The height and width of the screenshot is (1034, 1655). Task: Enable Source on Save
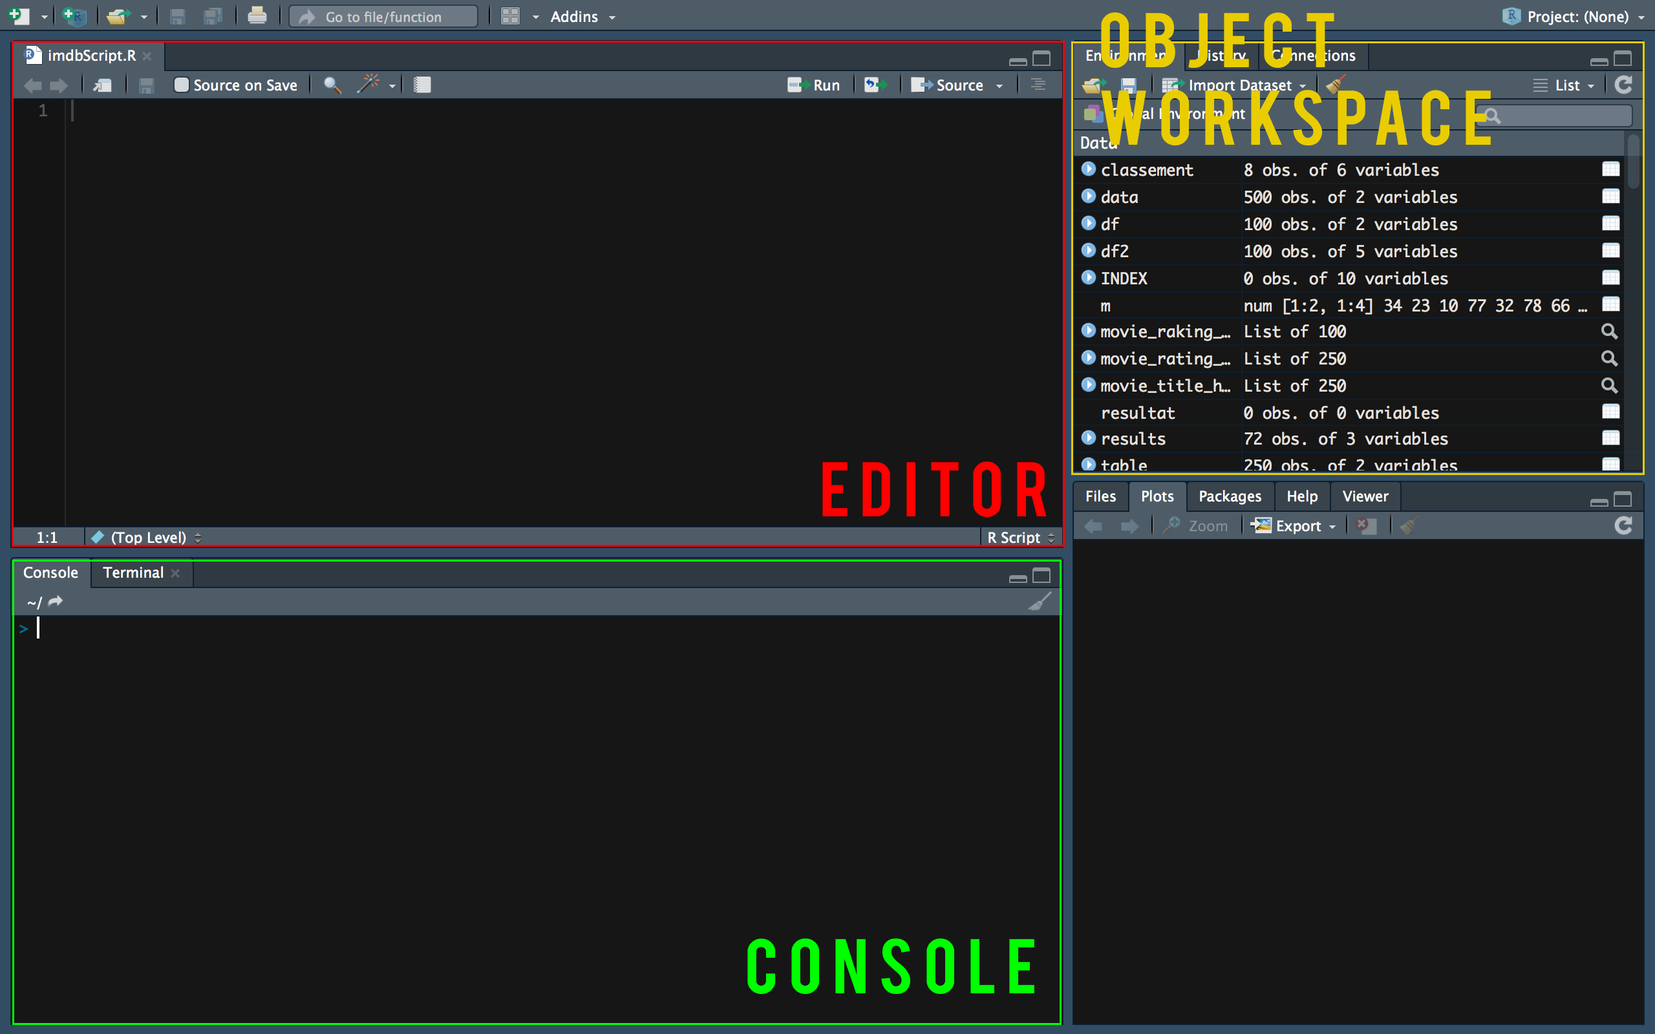click(x=182, y=85)
